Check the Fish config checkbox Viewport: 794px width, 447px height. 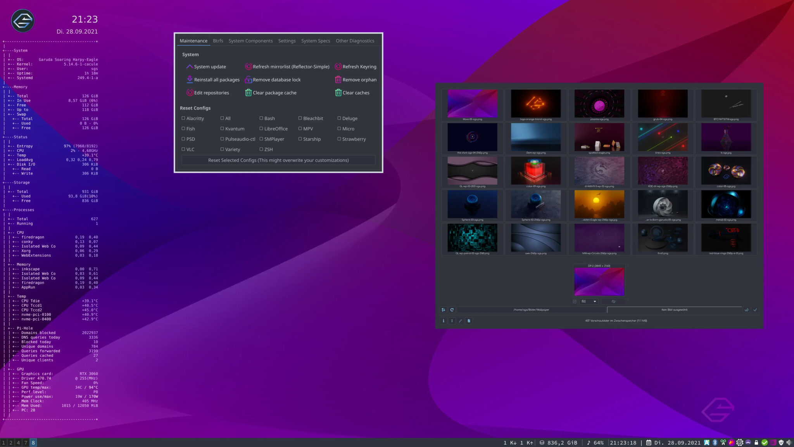point(183,128)
